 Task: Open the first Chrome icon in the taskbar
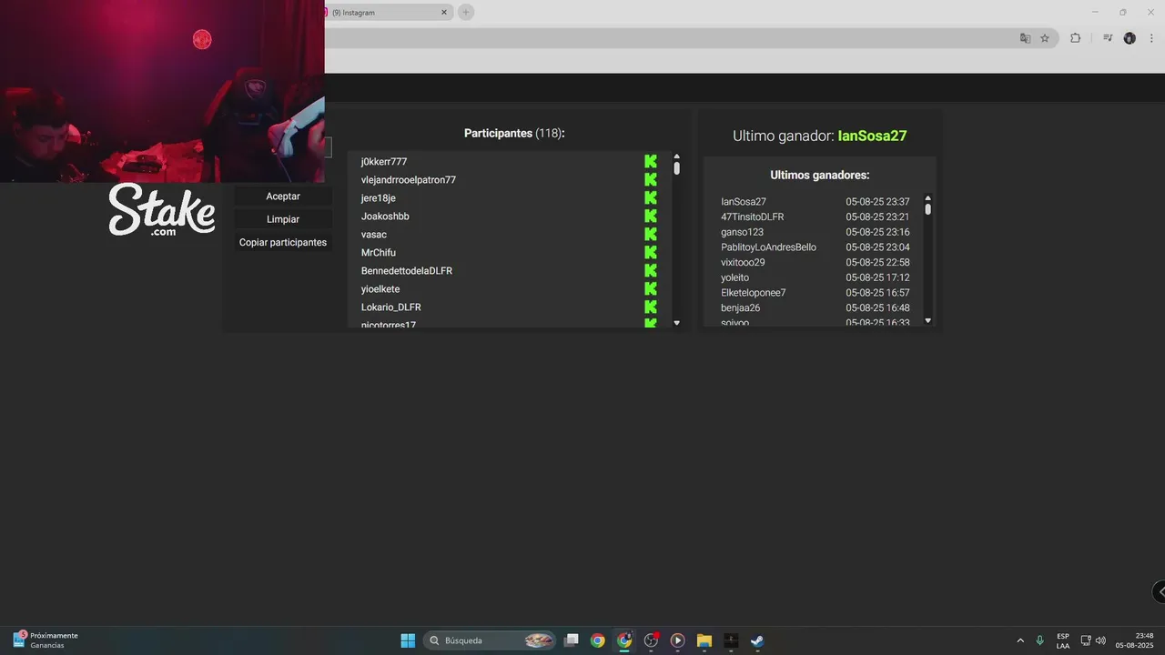(598, 640)
